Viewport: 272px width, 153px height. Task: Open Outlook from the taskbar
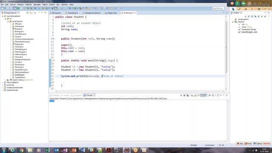click(57, 150)
